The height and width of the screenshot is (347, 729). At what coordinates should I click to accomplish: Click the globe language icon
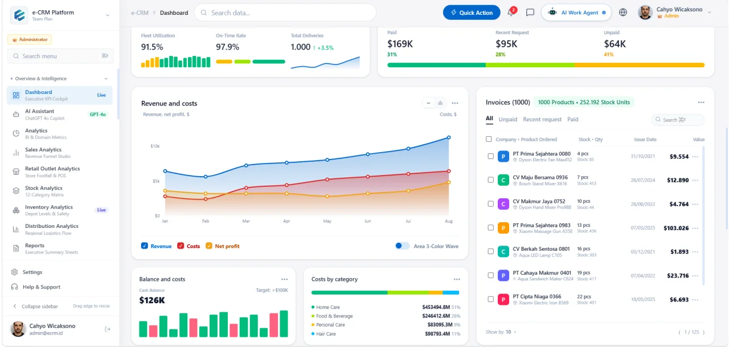click(x=623, y=13)
